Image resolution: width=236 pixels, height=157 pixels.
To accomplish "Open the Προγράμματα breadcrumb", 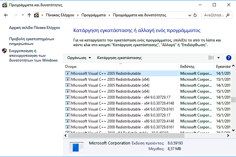I will 93,15.
